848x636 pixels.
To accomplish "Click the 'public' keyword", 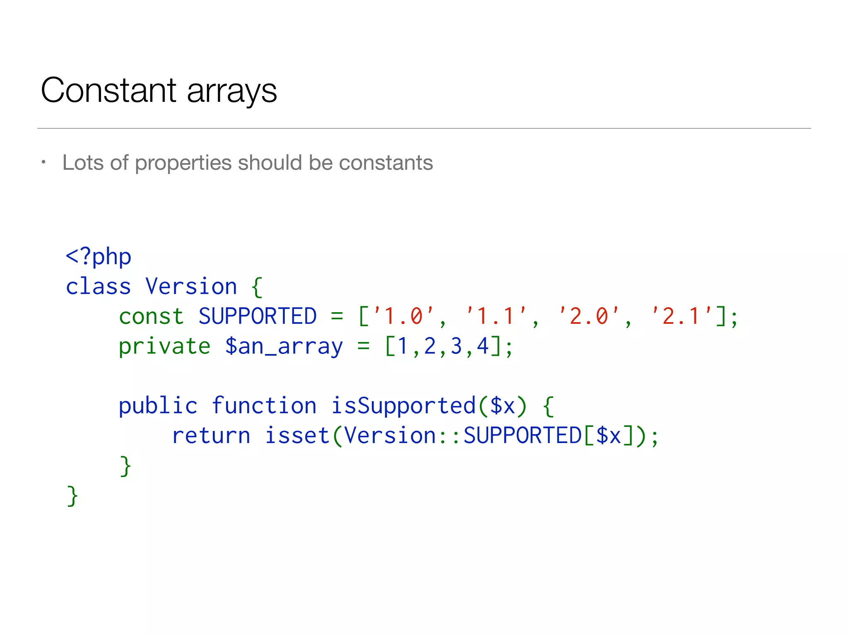I will pos(158,406).
